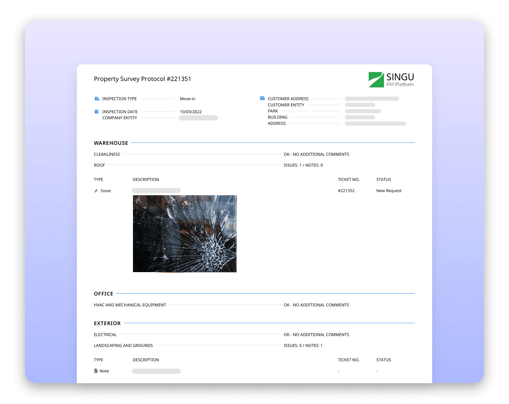Click the Issue type text under Roof
Image resolution: width=509 pixels, height=404 pixels.
[x=106, y=191]
